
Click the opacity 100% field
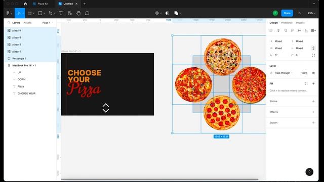click(304, 73)
